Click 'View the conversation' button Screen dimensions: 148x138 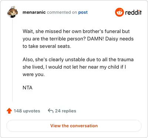(74, 126)
